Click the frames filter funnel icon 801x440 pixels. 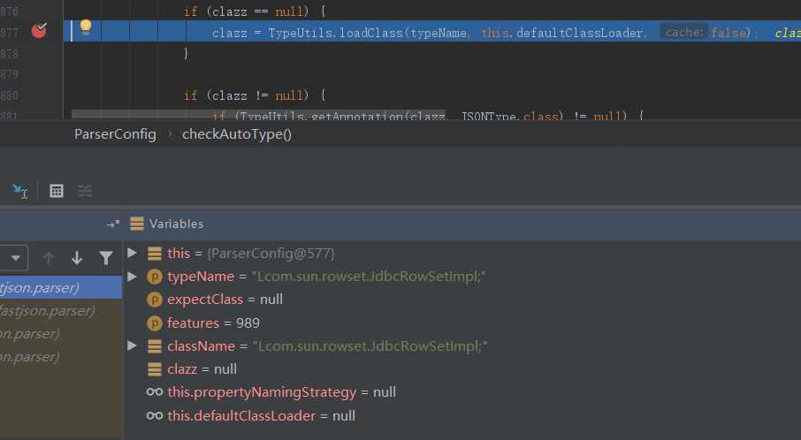(x=106, y=258)
